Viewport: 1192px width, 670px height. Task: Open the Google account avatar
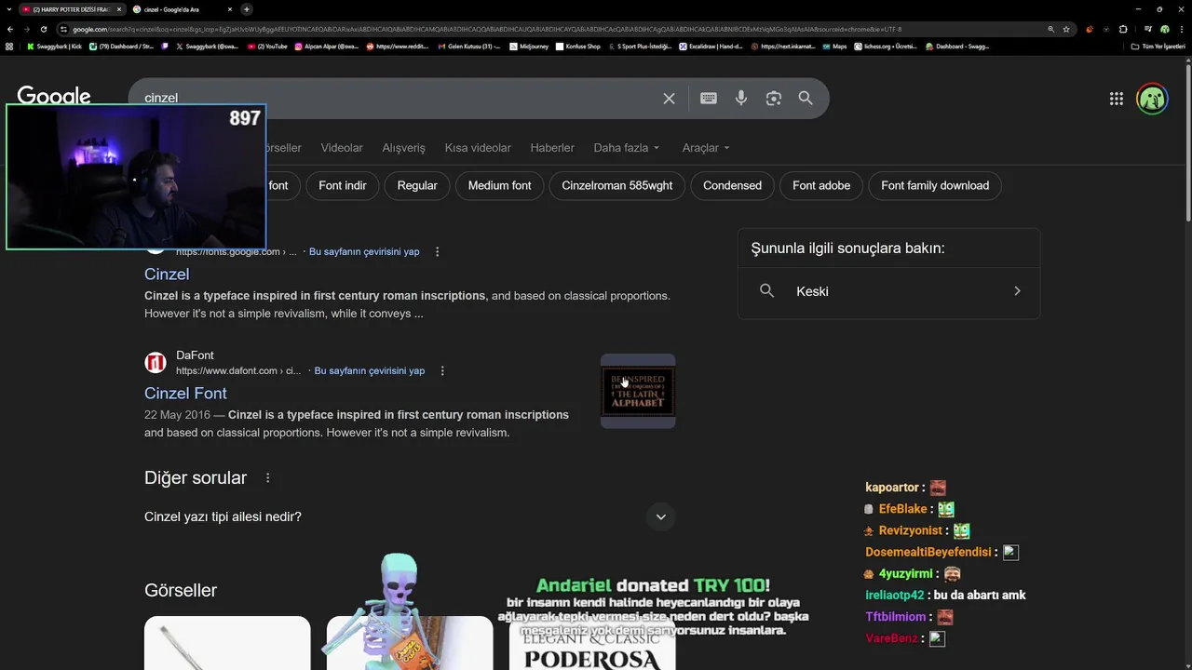[1153, 99]
